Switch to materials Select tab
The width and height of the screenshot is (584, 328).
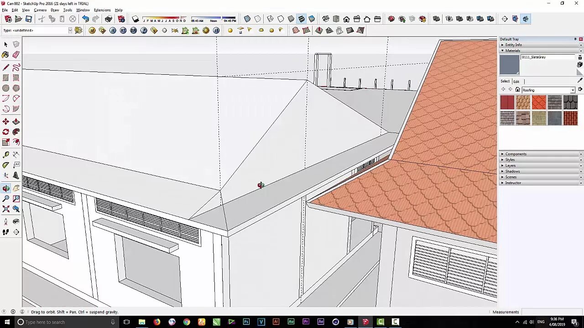tap(505, 82)
